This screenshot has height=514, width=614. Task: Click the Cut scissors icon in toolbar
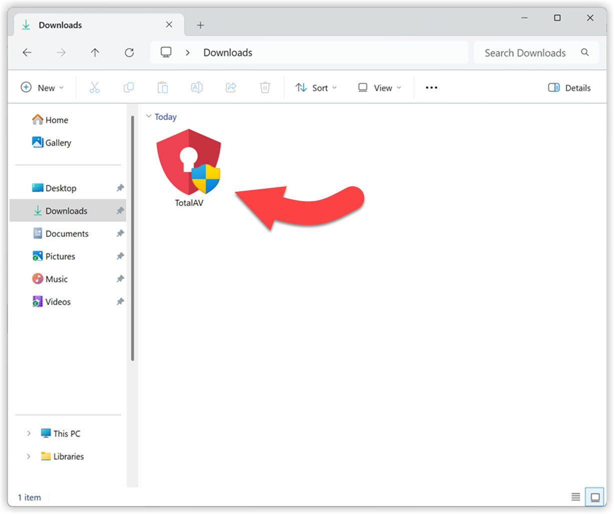(95, 88)
